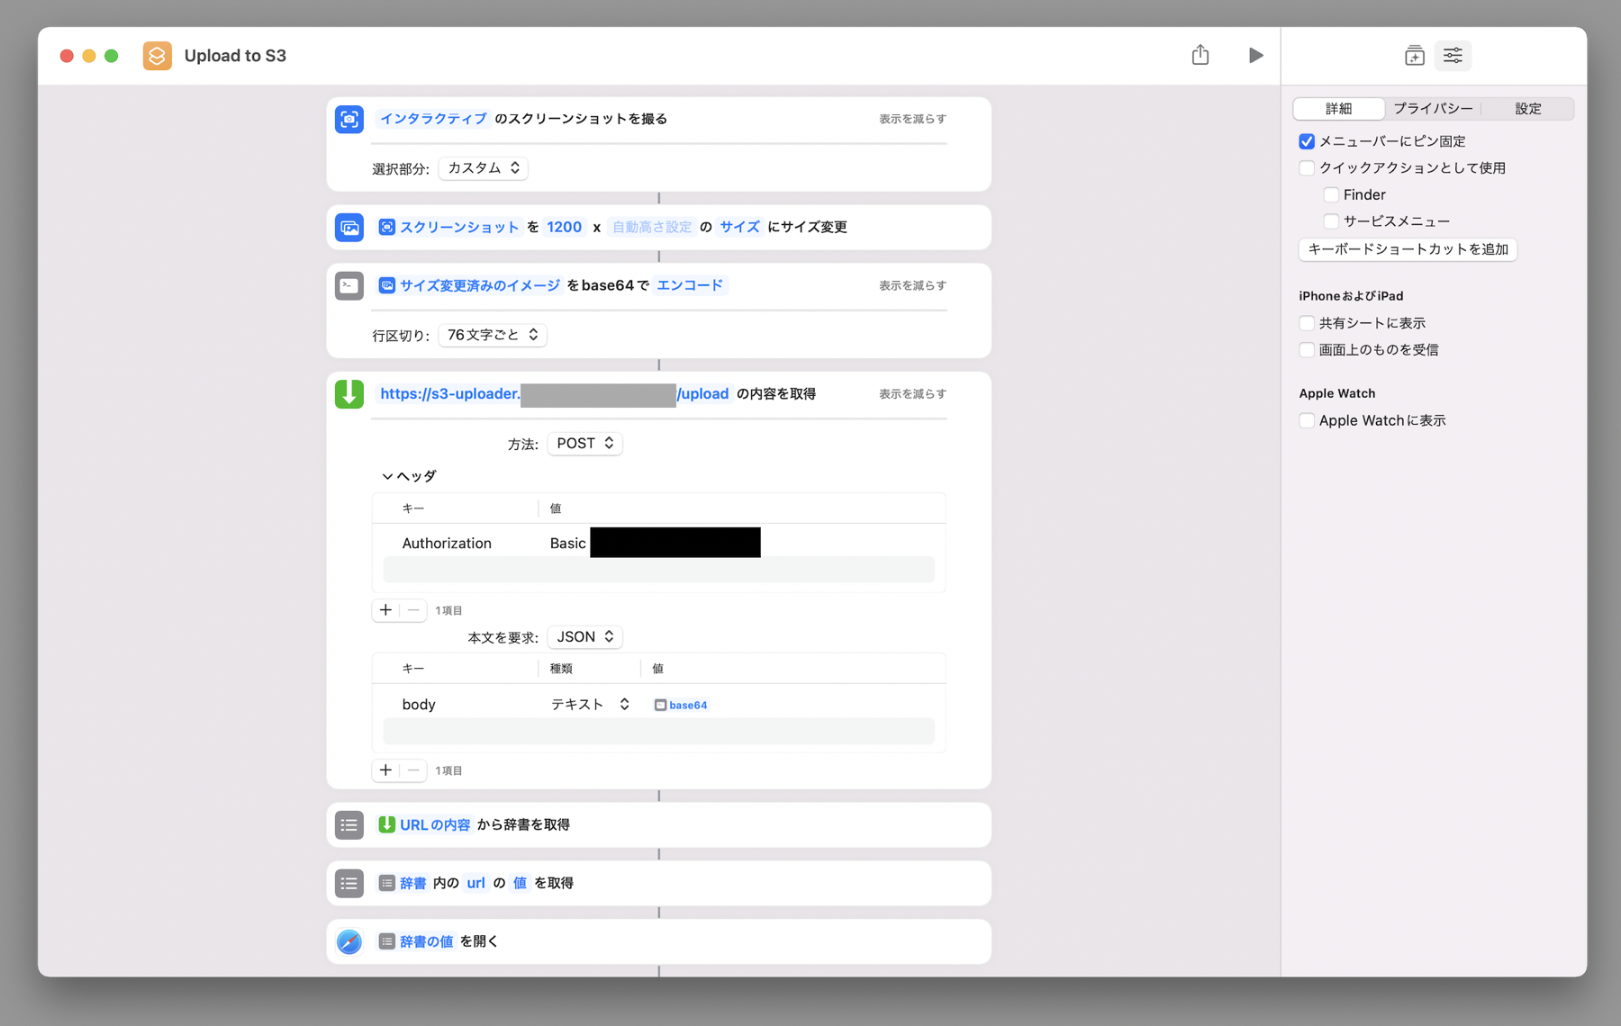Collapse base64 action with 表示を減らす
Viewport: 1621px width, 1026px height.
coord(912,285)
